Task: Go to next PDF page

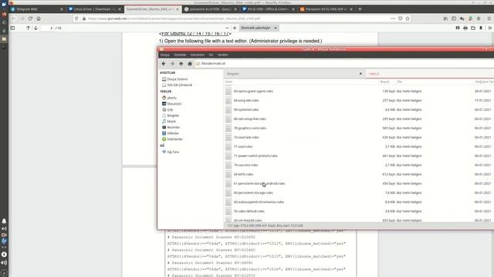Action: coord(36,28)
